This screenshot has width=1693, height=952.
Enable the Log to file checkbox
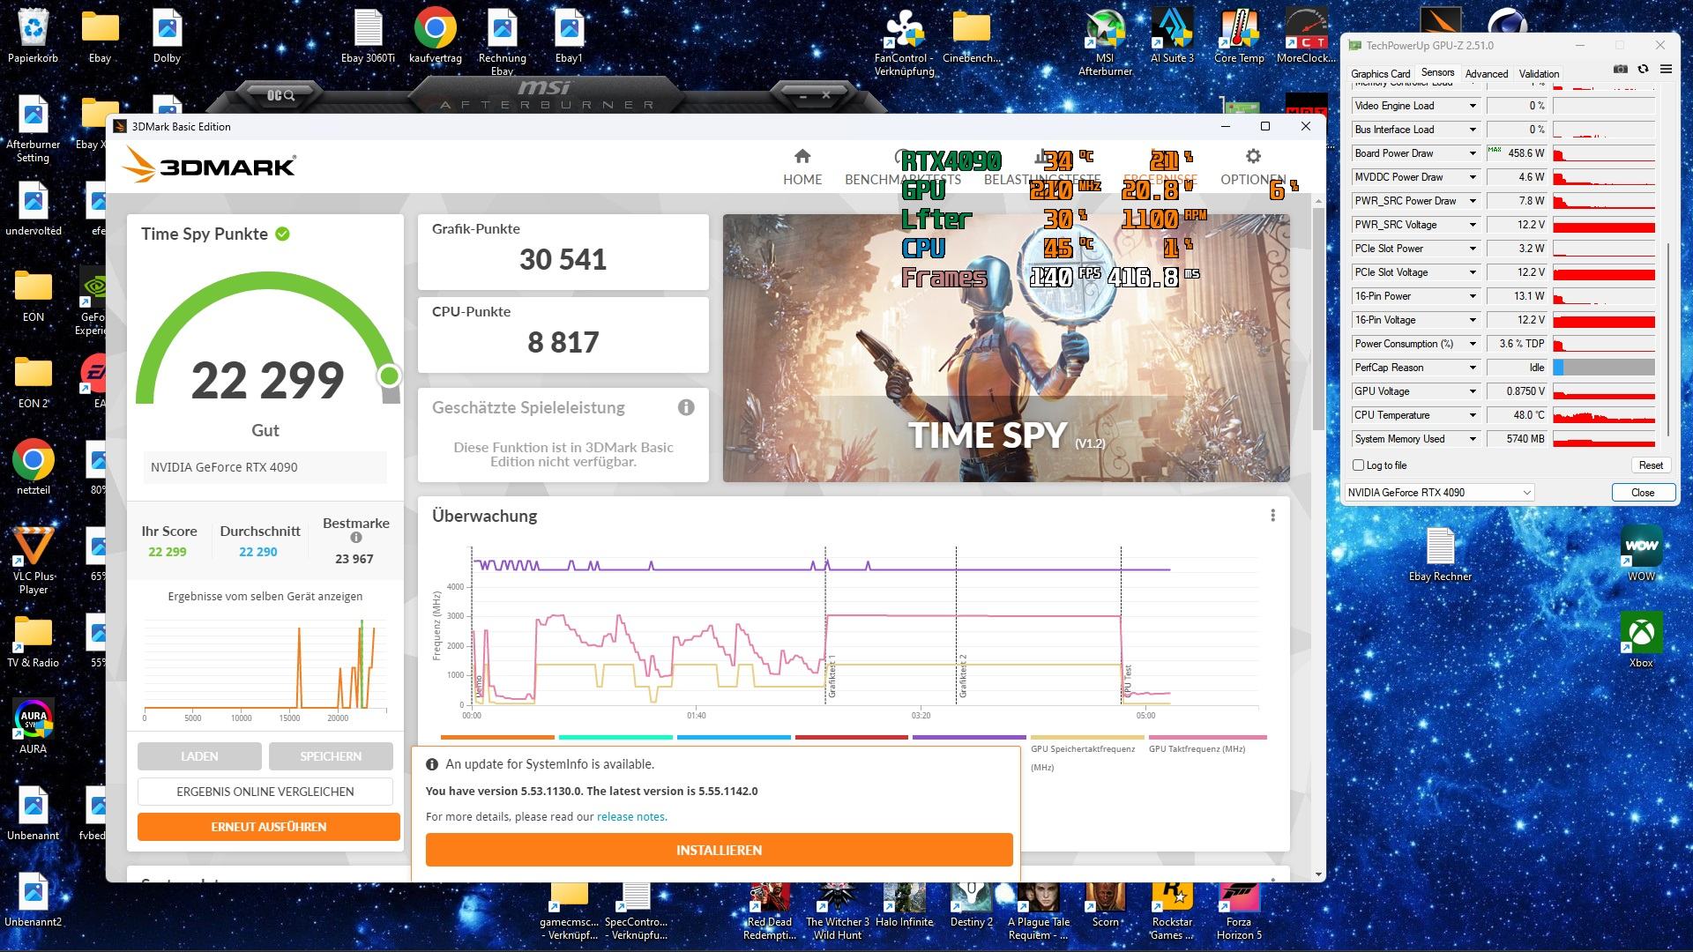[x=1358, y=465]
